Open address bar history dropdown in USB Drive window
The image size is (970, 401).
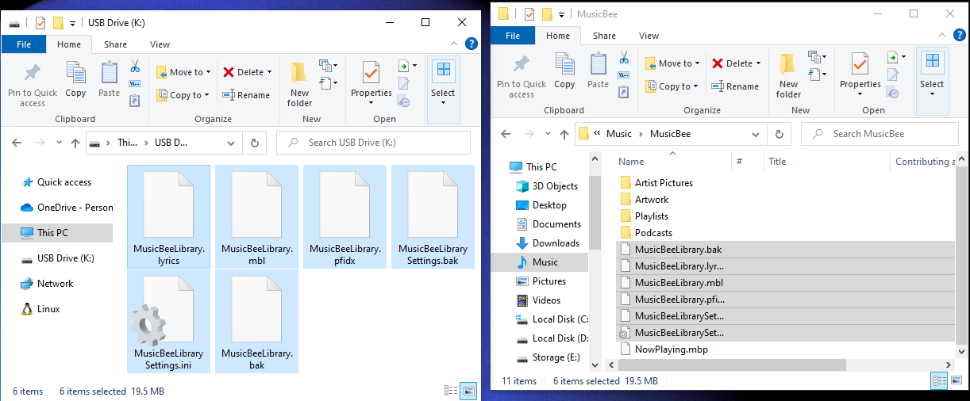[231, 143]
